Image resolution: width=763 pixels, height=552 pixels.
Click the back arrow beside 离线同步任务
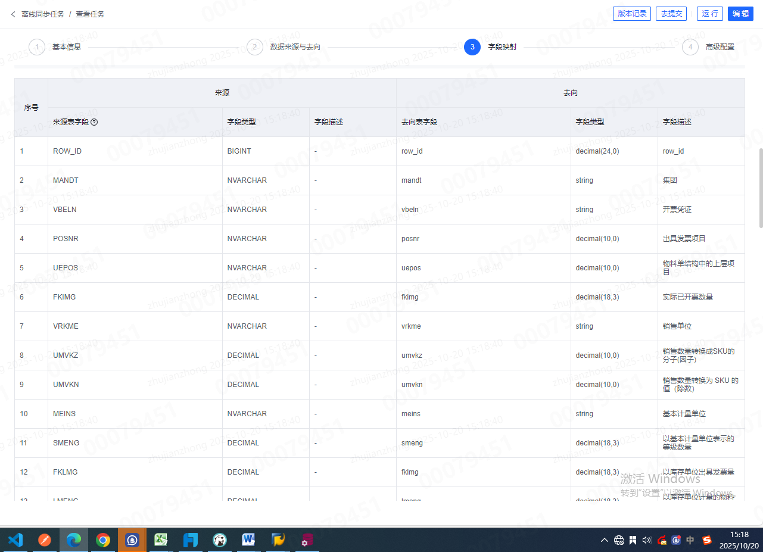tap(13, 14)
